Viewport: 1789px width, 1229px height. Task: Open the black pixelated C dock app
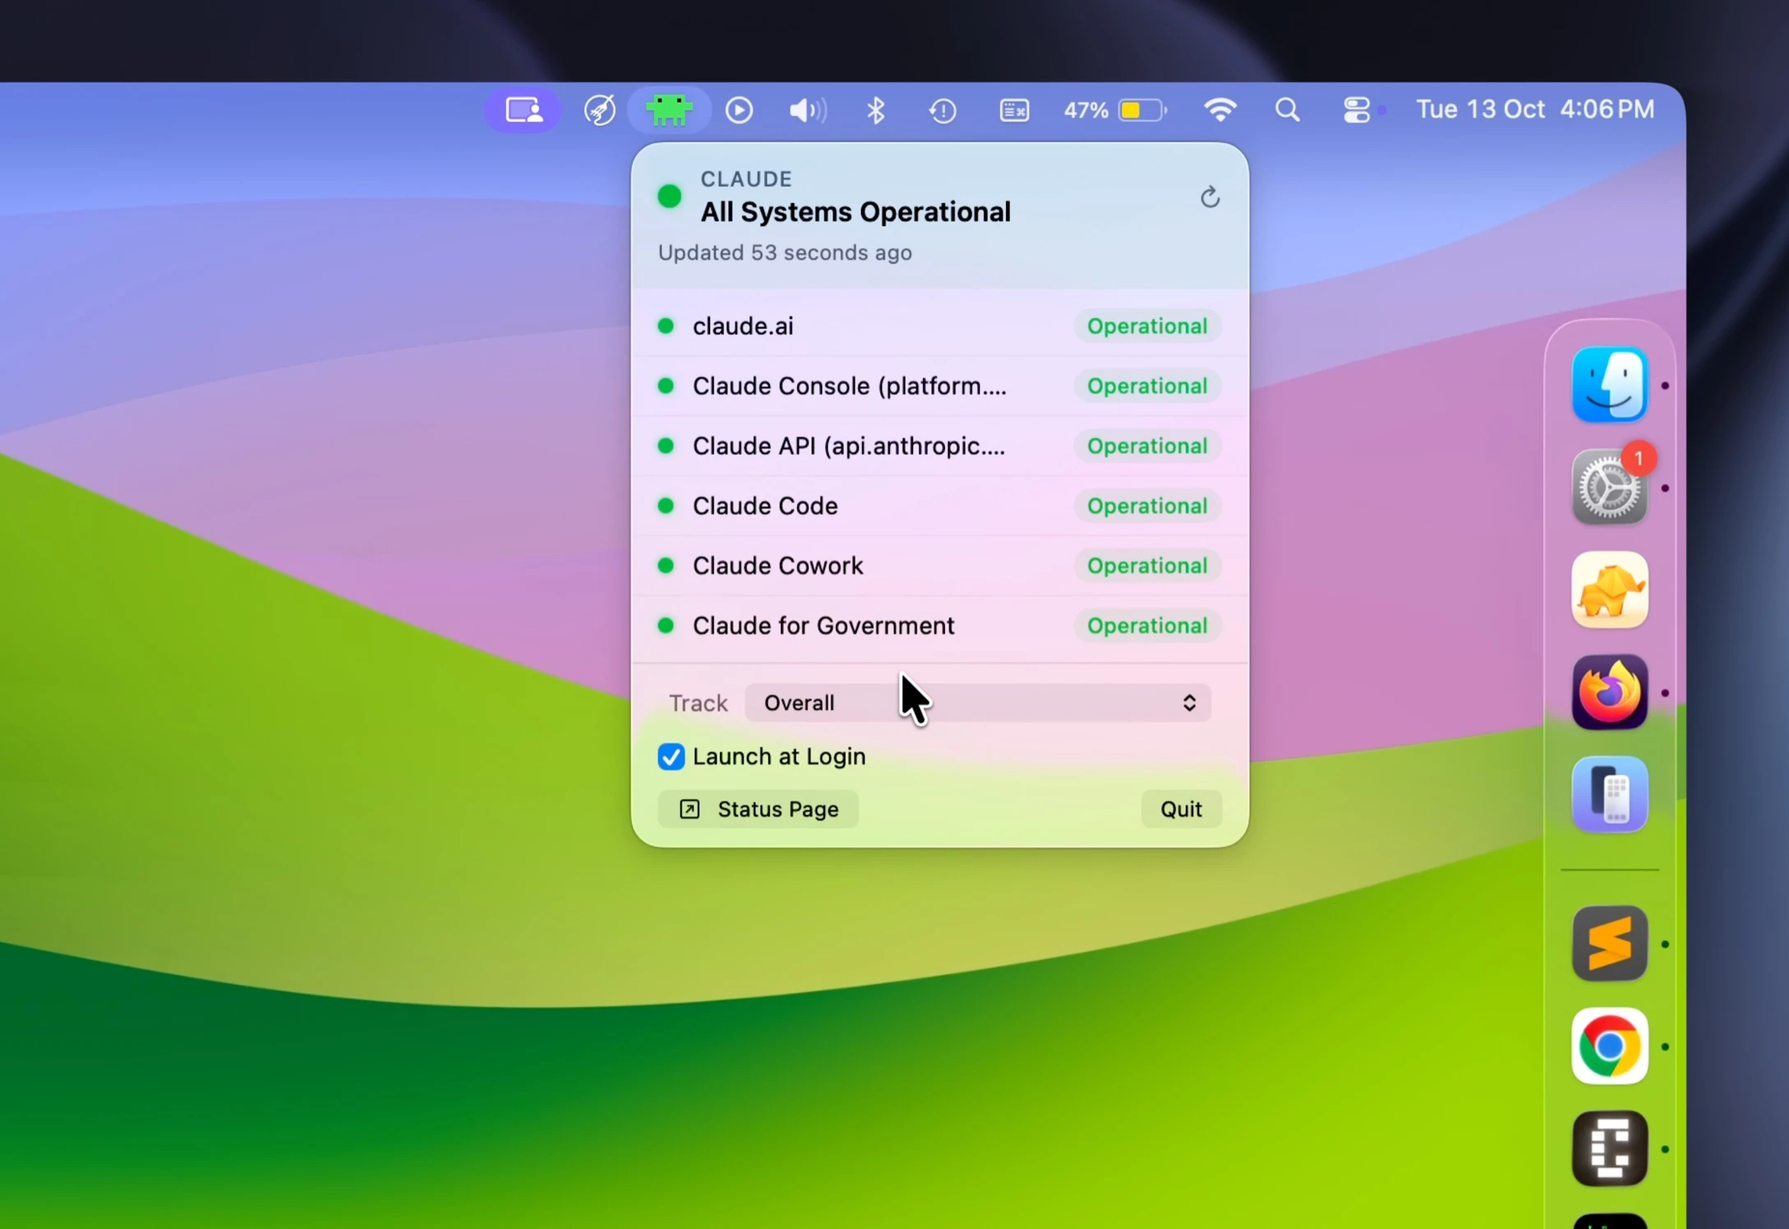click(1609, 1148)
